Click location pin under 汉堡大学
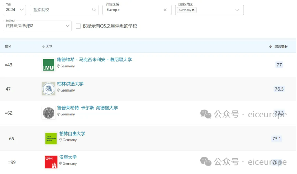297x174 pixels. (61, 164)
